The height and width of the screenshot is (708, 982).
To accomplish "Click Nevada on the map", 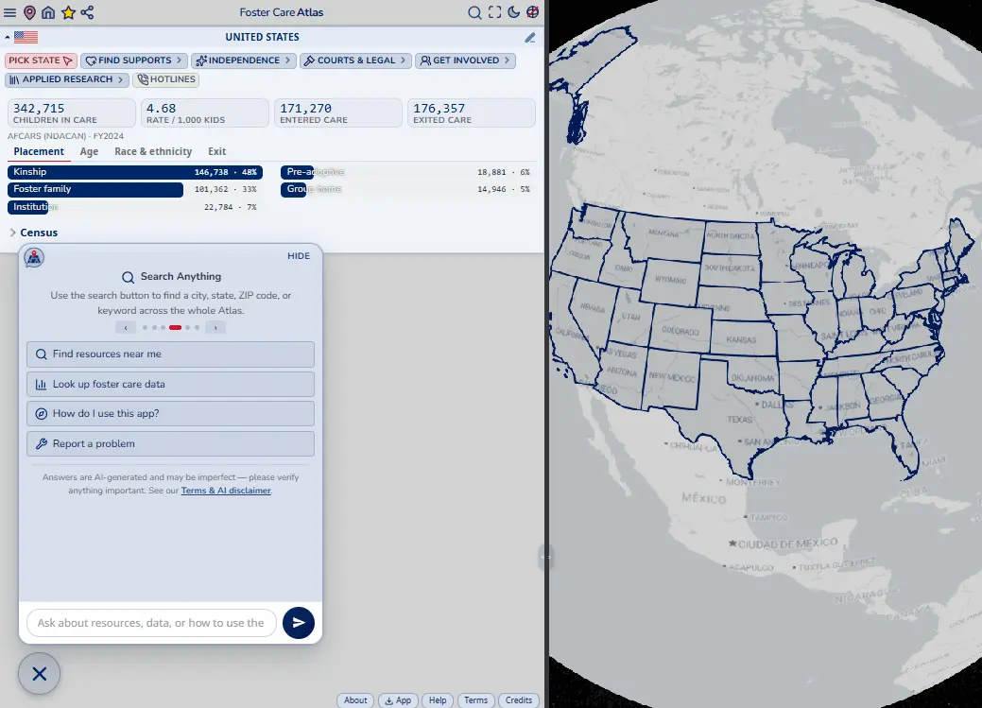I will (x=592, y=309).
